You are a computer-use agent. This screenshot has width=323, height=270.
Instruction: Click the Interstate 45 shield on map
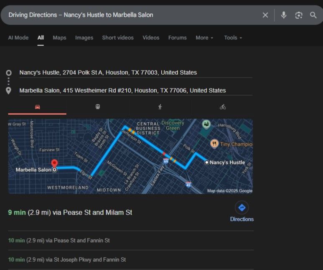(x=188, y=184)
